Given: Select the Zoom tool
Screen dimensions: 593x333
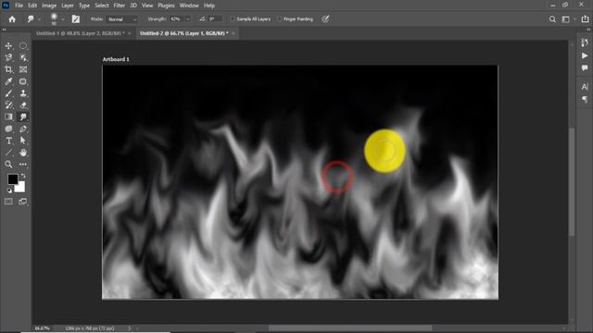Looking at the screenshot, I should 8,165.
